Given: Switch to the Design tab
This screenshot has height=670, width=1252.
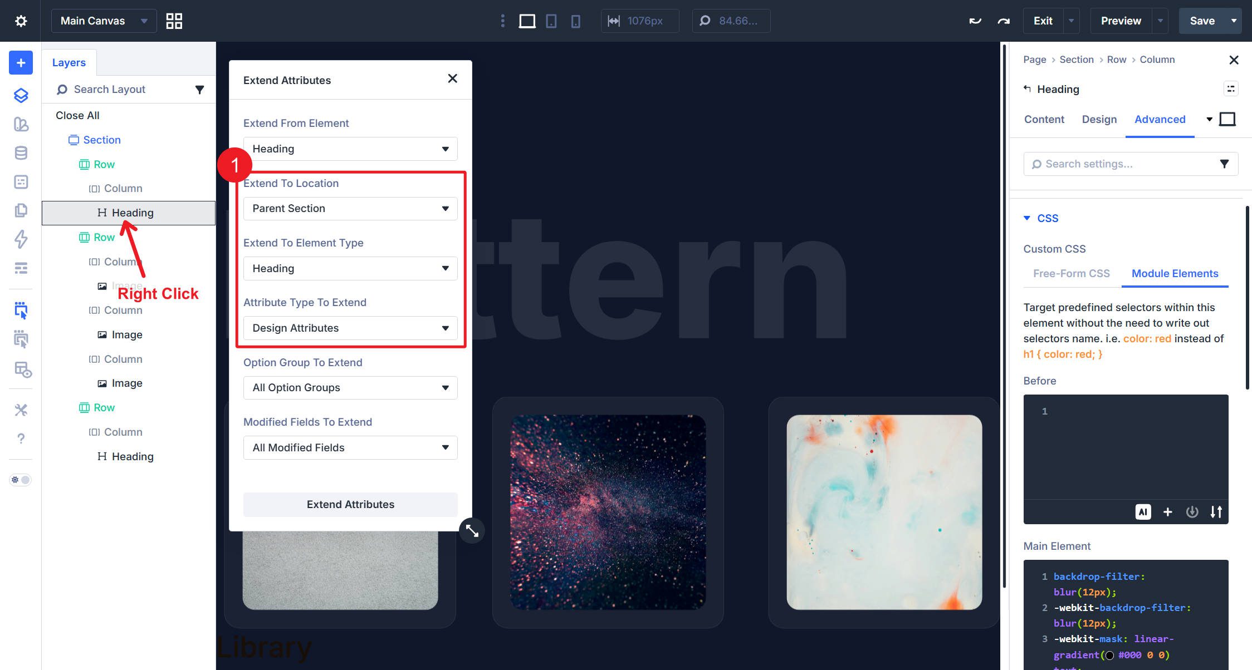Looking at the screenshot, I should [x=1099, y=119].
